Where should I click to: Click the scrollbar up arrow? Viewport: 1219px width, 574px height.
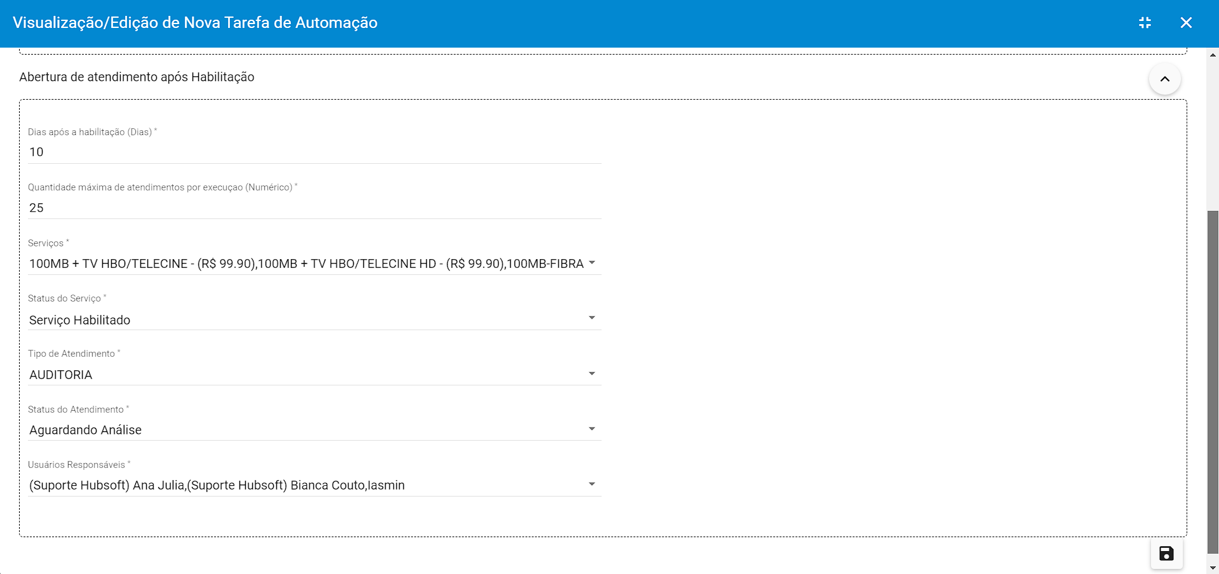(1213, 55)
